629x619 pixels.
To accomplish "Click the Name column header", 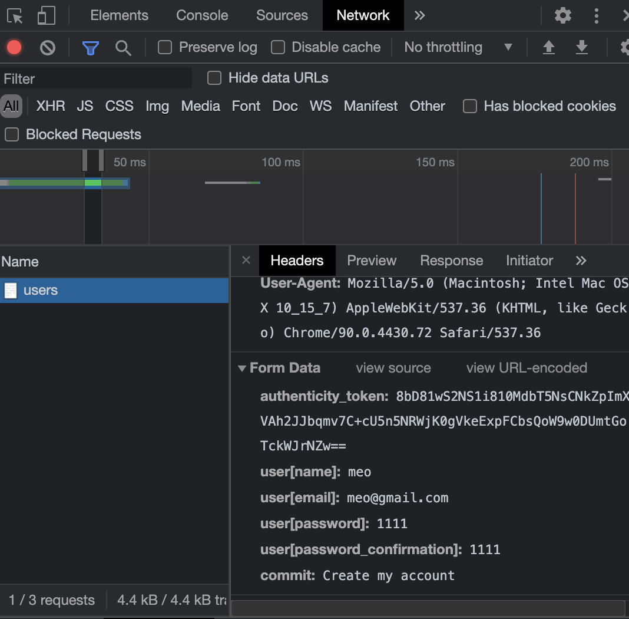I will [x=114, y=262].
